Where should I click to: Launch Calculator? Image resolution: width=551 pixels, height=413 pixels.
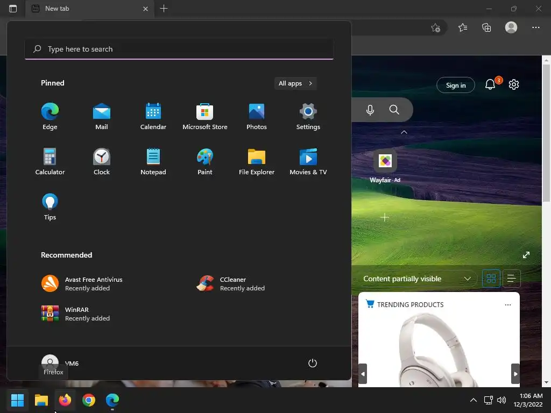pyautogui.click(x=50, y=161)
